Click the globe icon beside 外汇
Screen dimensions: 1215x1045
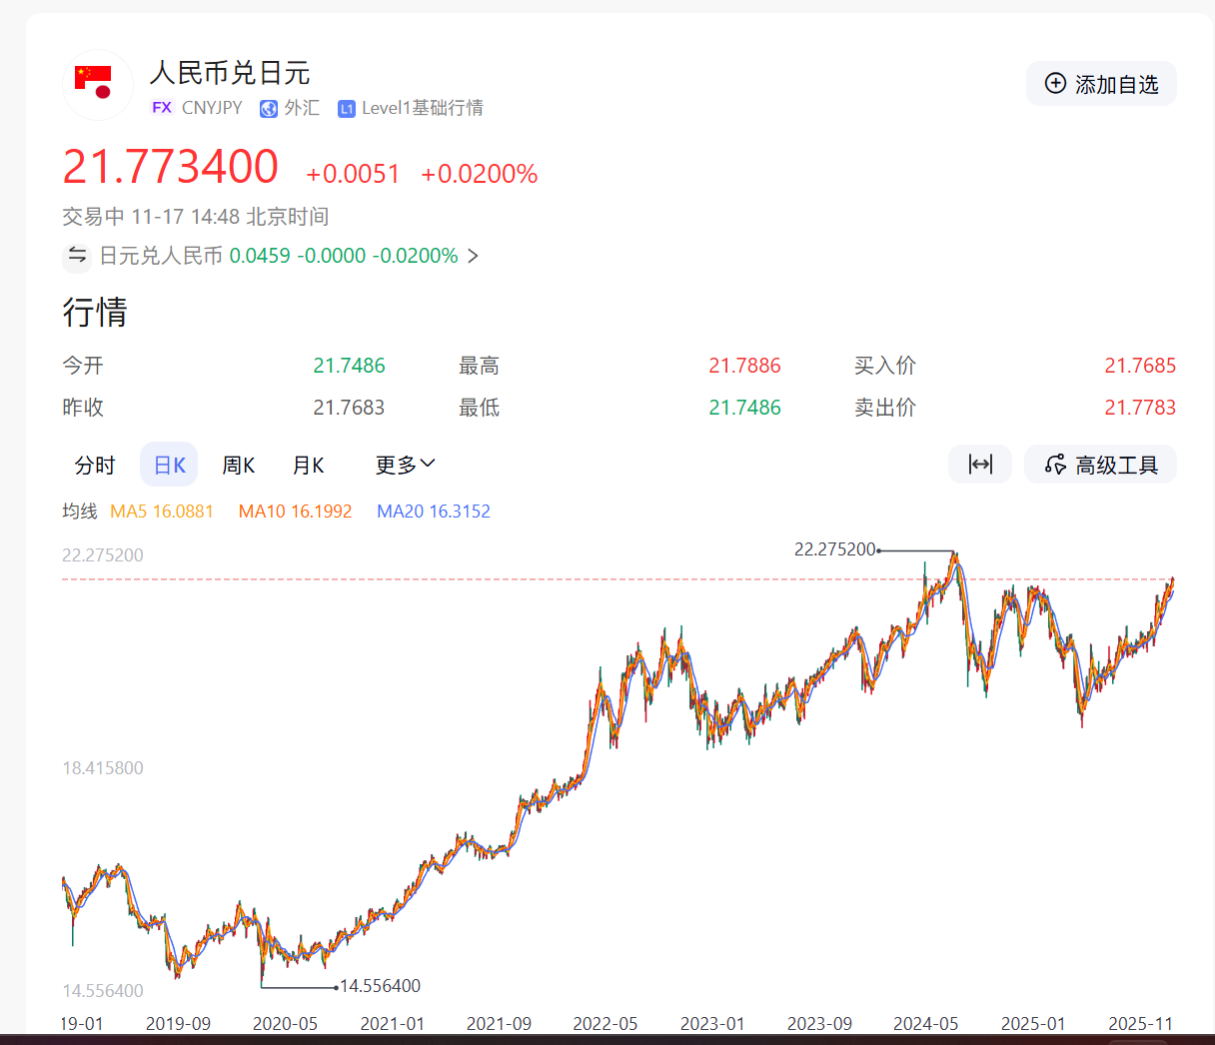coord(269,109)
